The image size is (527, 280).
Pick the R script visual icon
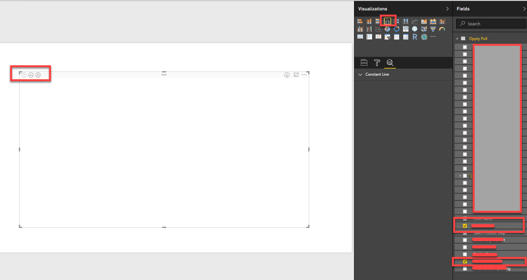pos(415,37)
